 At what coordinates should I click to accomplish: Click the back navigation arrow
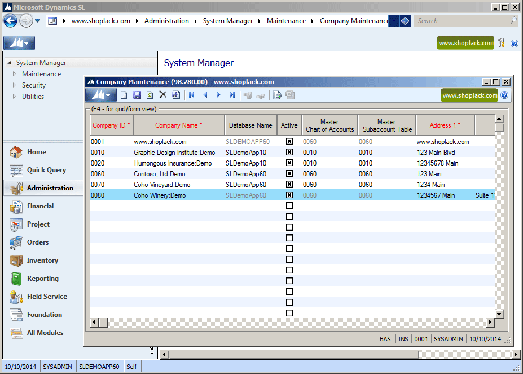[10, 21]
